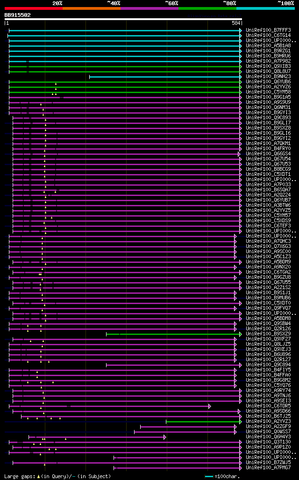This screenshot has height=480, width=299.
Task: Select the UniRef100_C6TEF3 label
Action: point(268,226)
